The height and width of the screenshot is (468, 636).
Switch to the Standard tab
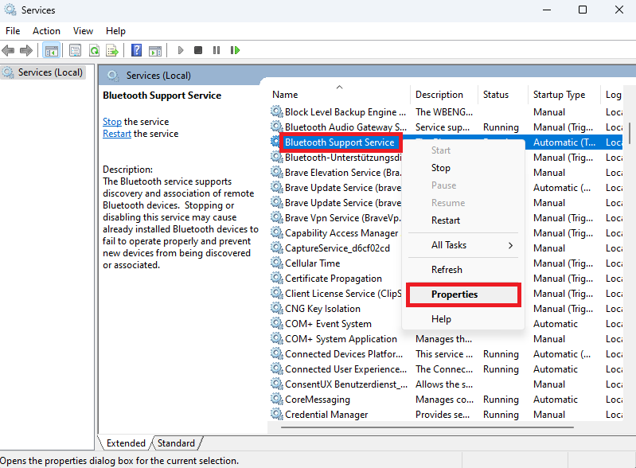176,443
